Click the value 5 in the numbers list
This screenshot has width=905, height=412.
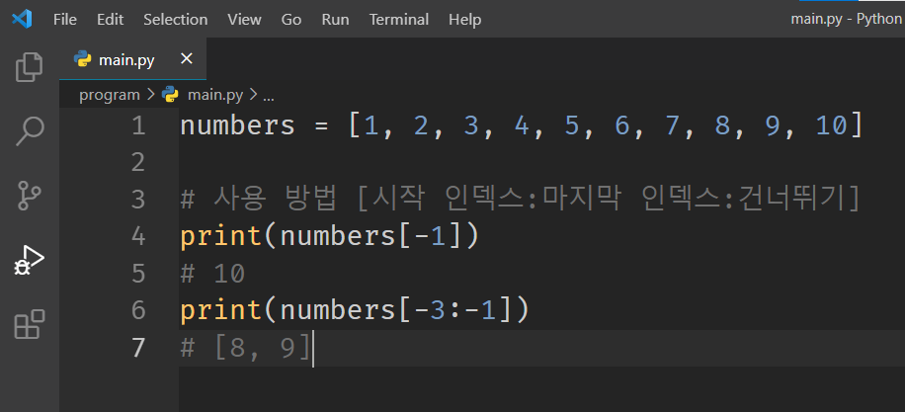click(572, 125)
